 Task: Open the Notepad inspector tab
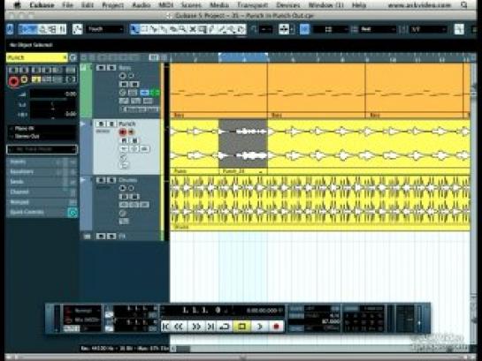[42, 202]
